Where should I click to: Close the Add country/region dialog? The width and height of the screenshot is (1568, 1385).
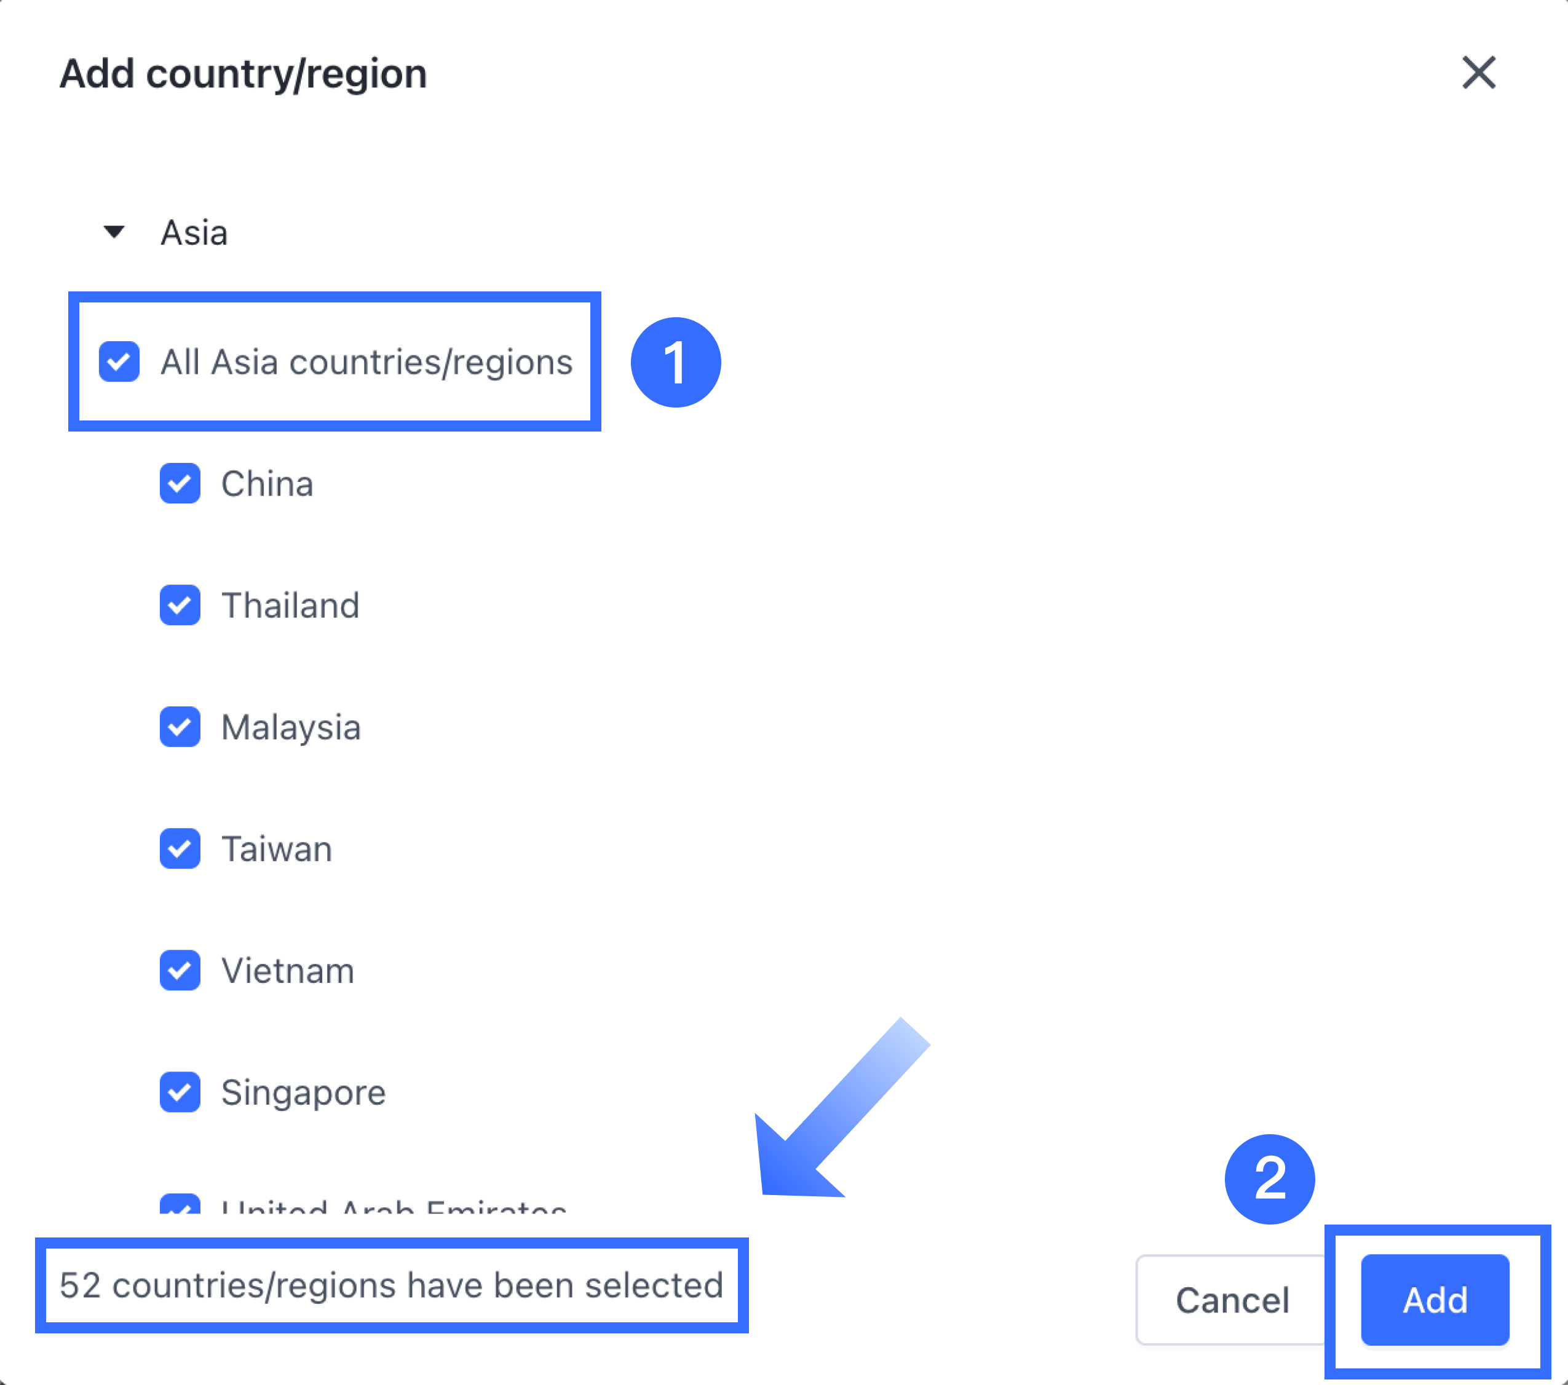[x=1478, y=73]
